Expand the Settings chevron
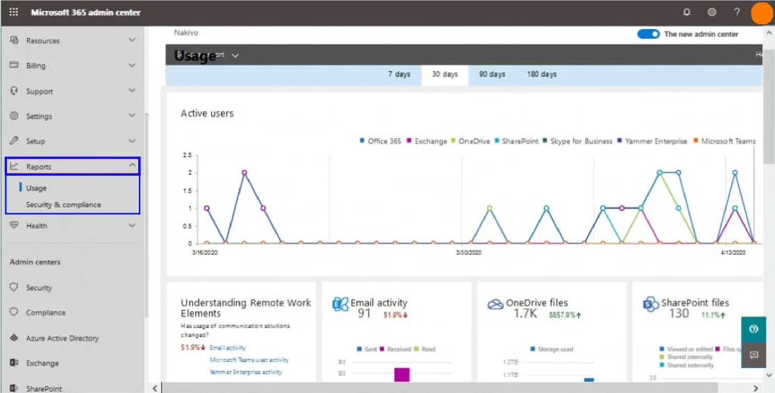 (132, 116)
